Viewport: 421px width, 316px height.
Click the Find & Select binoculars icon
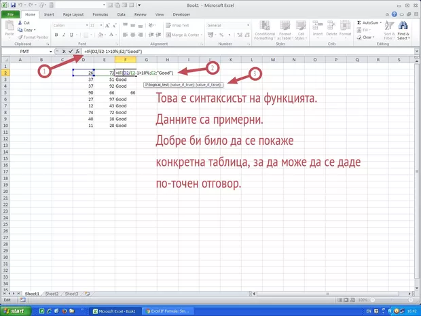[x=403, y=26]
